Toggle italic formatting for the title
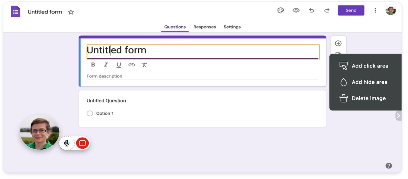The image size is (408, 179). (106, 65)
